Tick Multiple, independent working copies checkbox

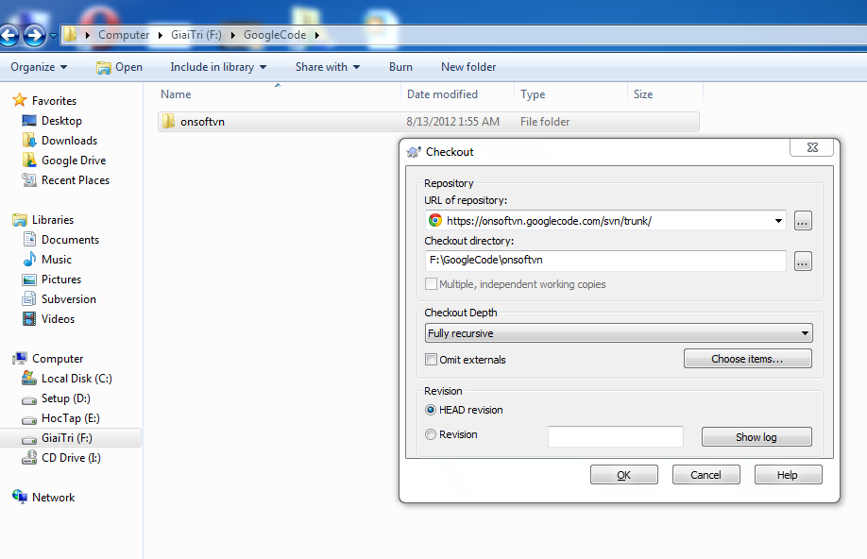431,284
